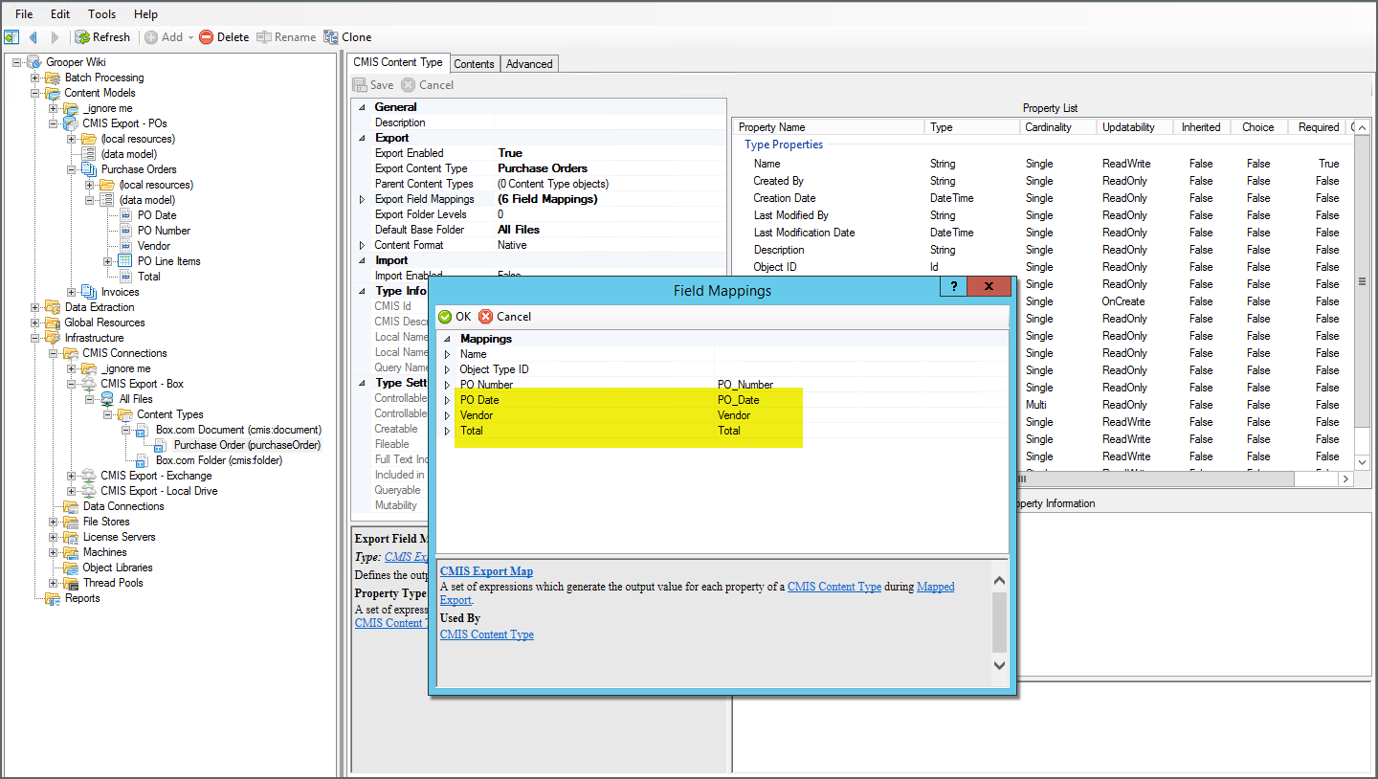Expand the Vendor mapping row
The width and height of the screenshot is (1378, 779).
[x=446, y=415]
